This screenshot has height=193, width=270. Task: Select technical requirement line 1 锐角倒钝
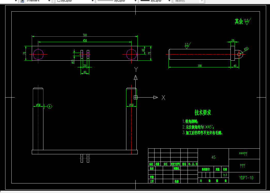[x=190, y=121]
